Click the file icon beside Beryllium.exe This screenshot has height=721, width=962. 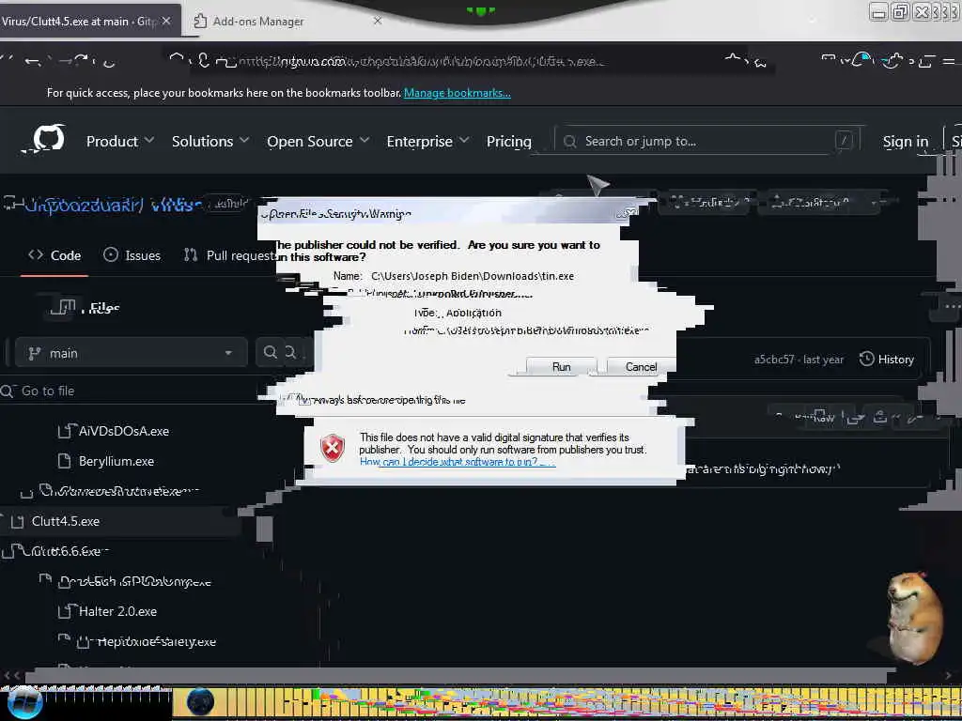click(64, 461)
